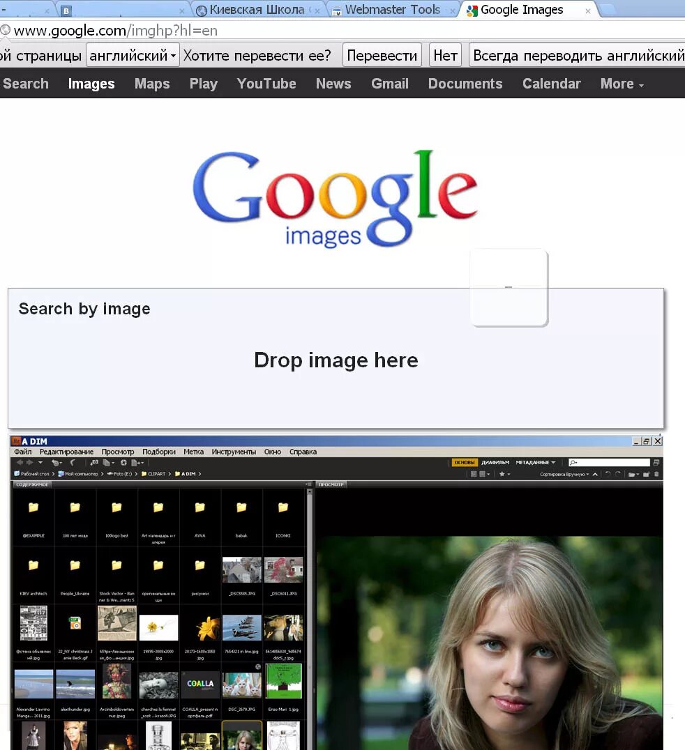Click the boomerang return-to-app icon in Bridge
Viewport: 685px width, 750px height.
point(73,463)
